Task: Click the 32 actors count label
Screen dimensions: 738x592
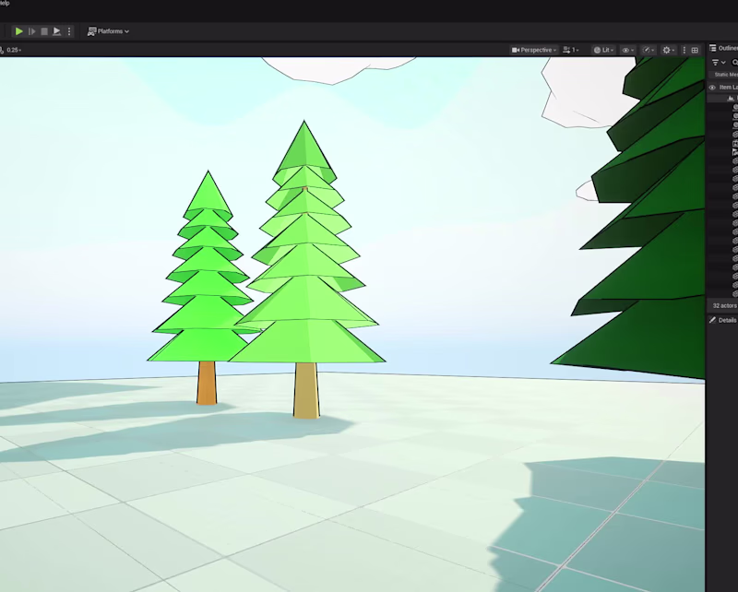Action: tap(725, 304)
